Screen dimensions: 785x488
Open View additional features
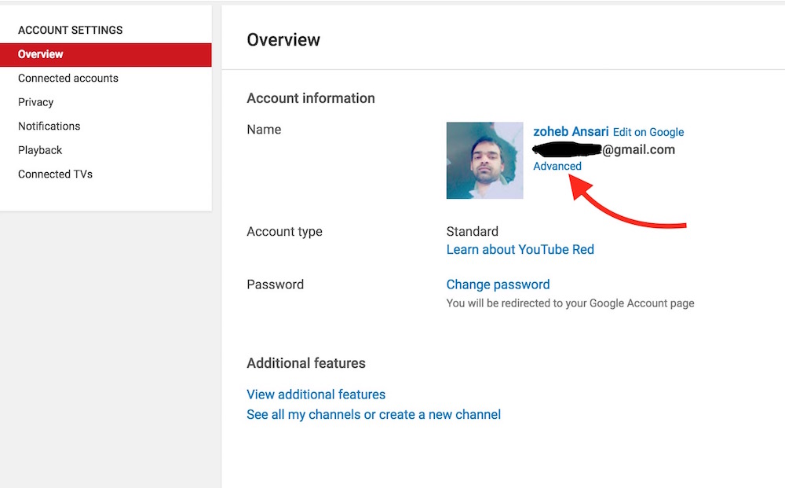point(316,394)
